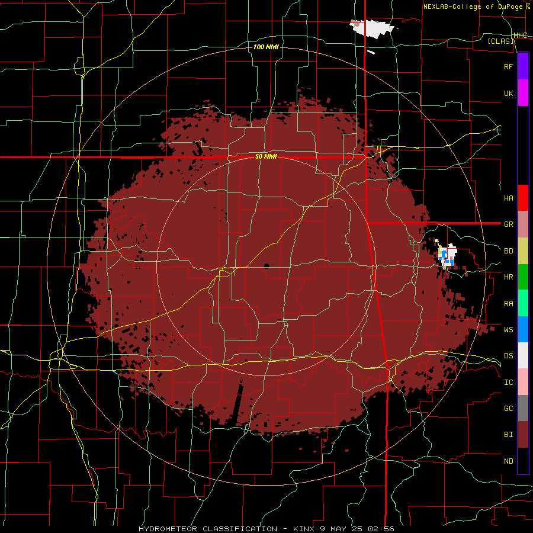Click the 50 NMI range ring label
This screenshot has width=533, height=533.
[x=266, y=157]
